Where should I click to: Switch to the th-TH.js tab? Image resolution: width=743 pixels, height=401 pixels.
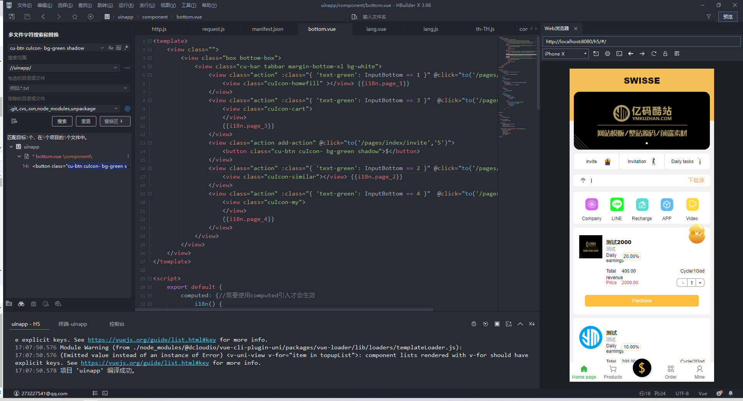click(485, 29)
